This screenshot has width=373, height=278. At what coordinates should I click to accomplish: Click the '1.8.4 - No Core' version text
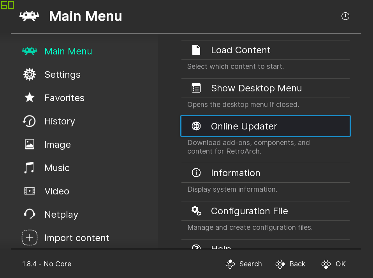47,264
